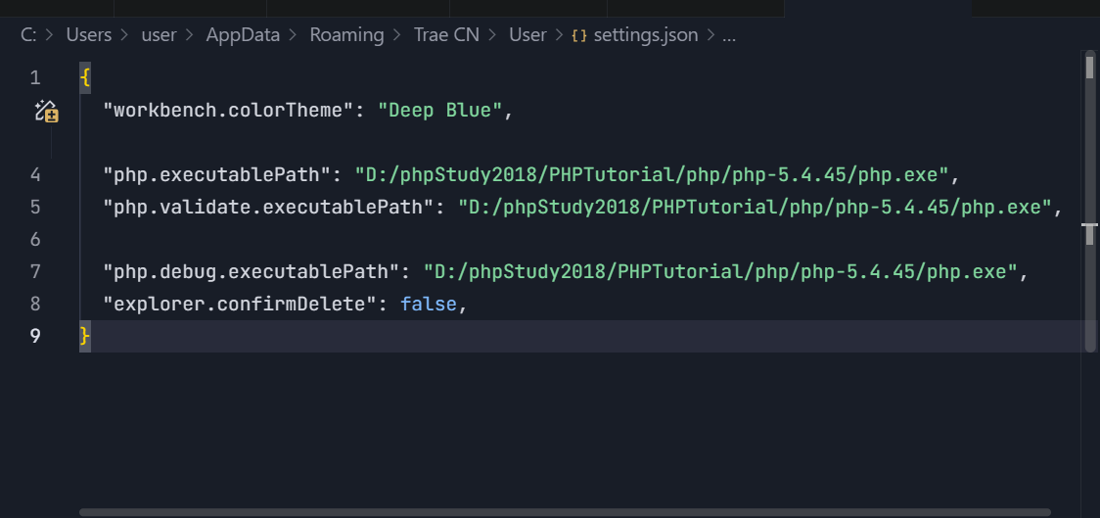The width and height of the screenshot is (1100, 518).
Task: Click the "php.executablePath" key
Action: [x=216, y=174]
